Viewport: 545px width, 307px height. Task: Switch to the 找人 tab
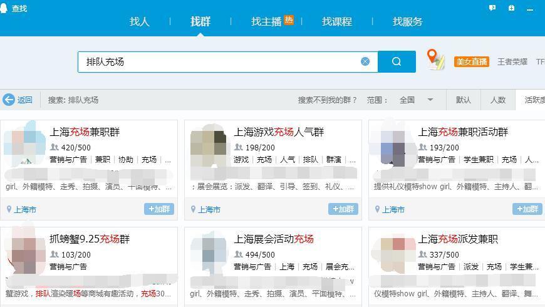click(x=139, y=21)
